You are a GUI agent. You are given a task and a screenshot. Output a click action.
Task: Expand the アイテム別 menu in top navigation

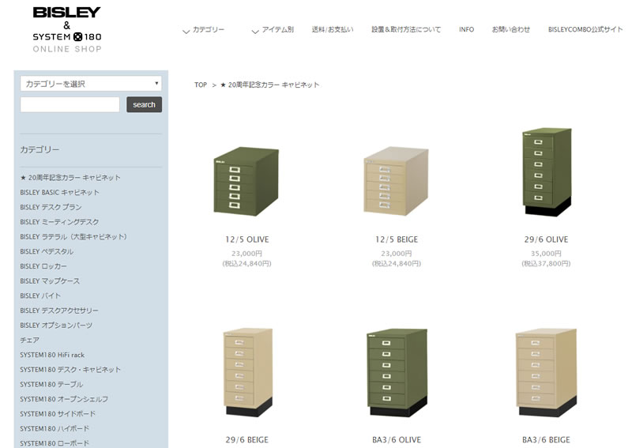pos(273,30)
